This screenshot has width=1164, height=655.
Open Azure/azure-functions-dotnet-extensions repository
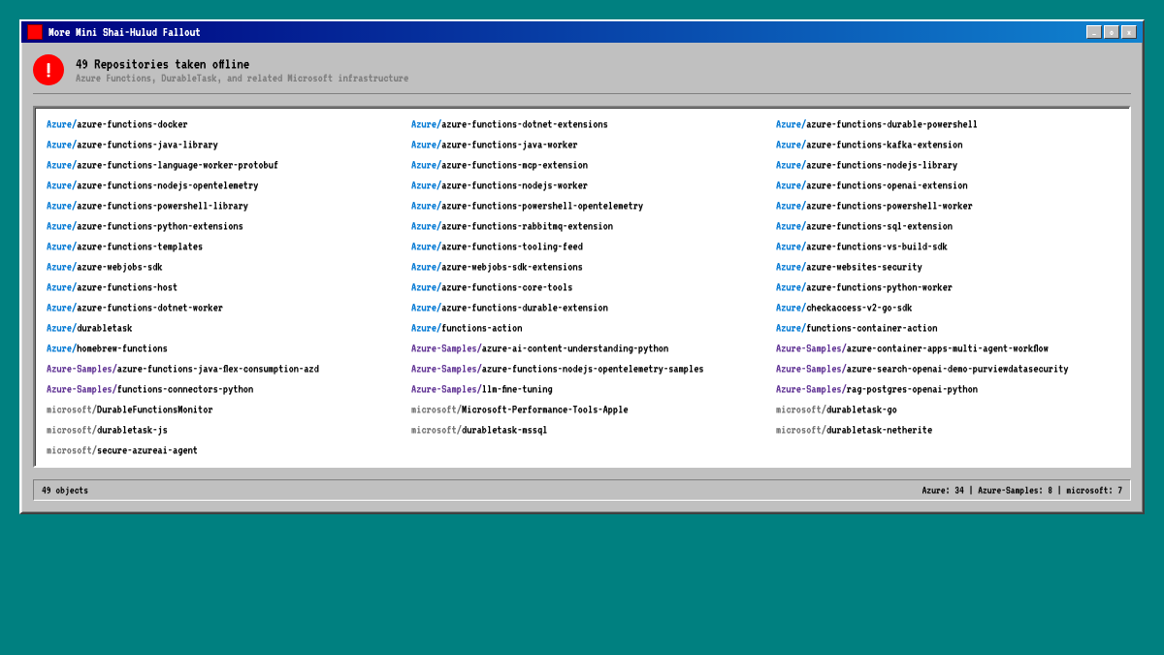[x=509, y=124]
